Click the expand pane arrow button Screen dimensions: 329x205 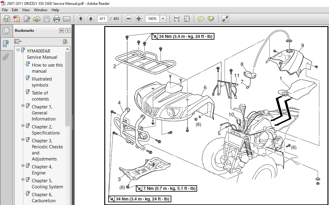click(68, 31)
